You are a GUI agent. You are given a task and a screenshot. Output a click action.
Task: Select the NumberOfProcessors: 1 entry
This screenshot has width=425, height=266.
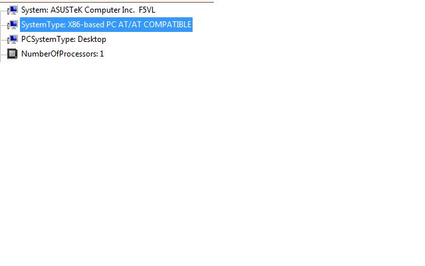point(62,54)
